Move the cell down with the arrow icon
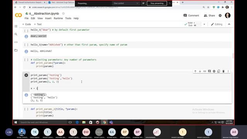The image size is (247, 139). pos(200,71)
